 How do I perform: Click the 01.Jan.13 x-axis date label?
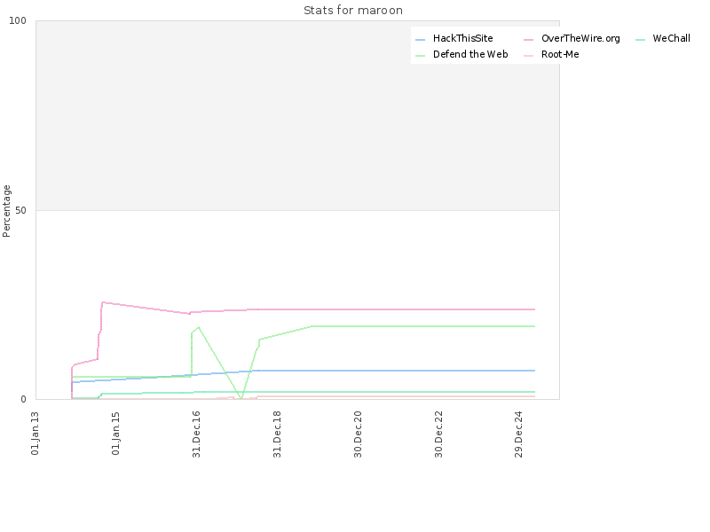(35, 434)
